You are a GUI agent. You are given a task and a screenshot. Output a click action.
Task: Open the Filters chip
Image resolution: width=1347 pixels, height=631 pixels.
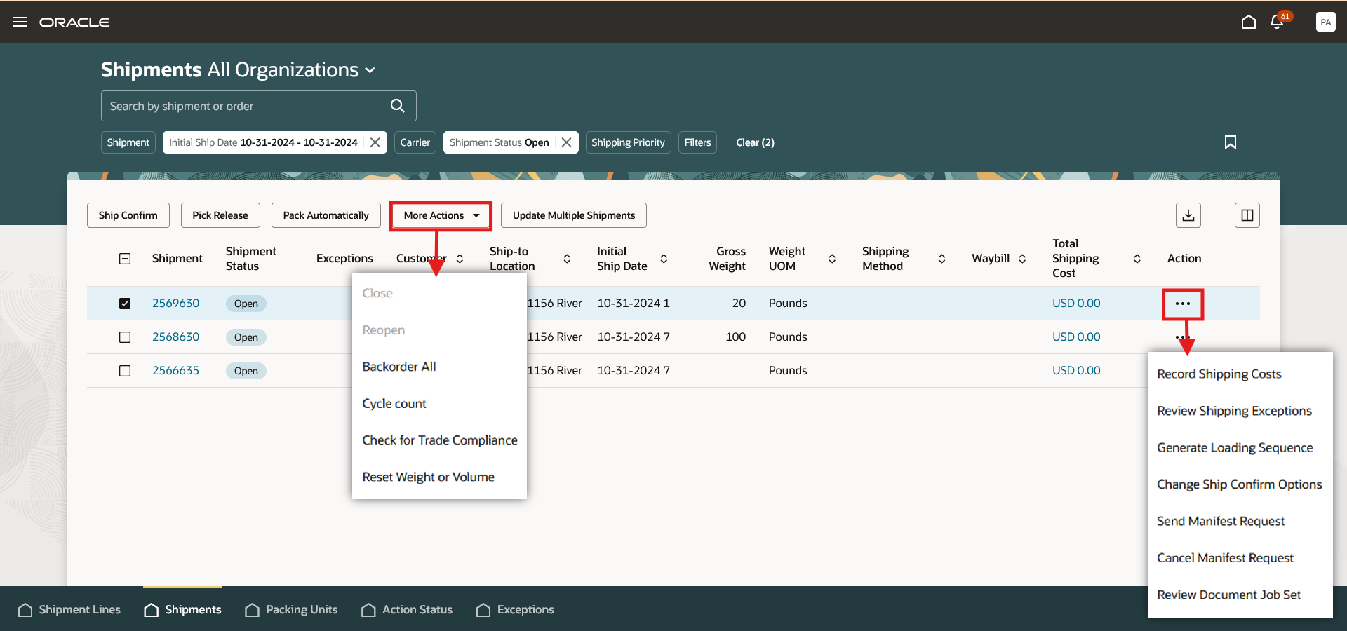tap(697, 142)
